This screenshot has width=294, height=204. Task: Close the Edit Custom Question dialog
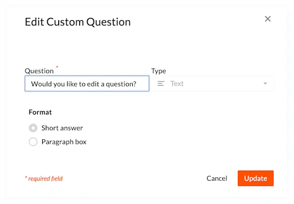coord(268,19)
